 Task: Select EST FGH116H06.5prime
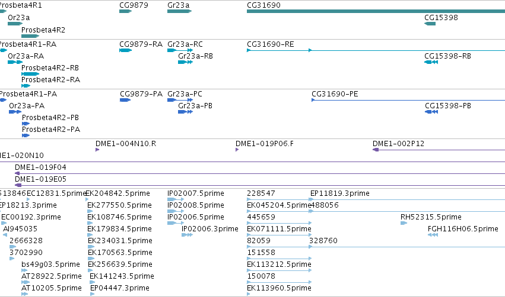tap(463, 229)
